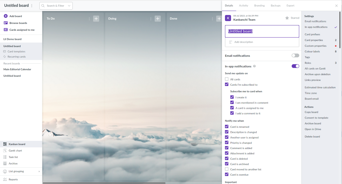Open Board email settings

pyautogui.click(x=311, y=99)
